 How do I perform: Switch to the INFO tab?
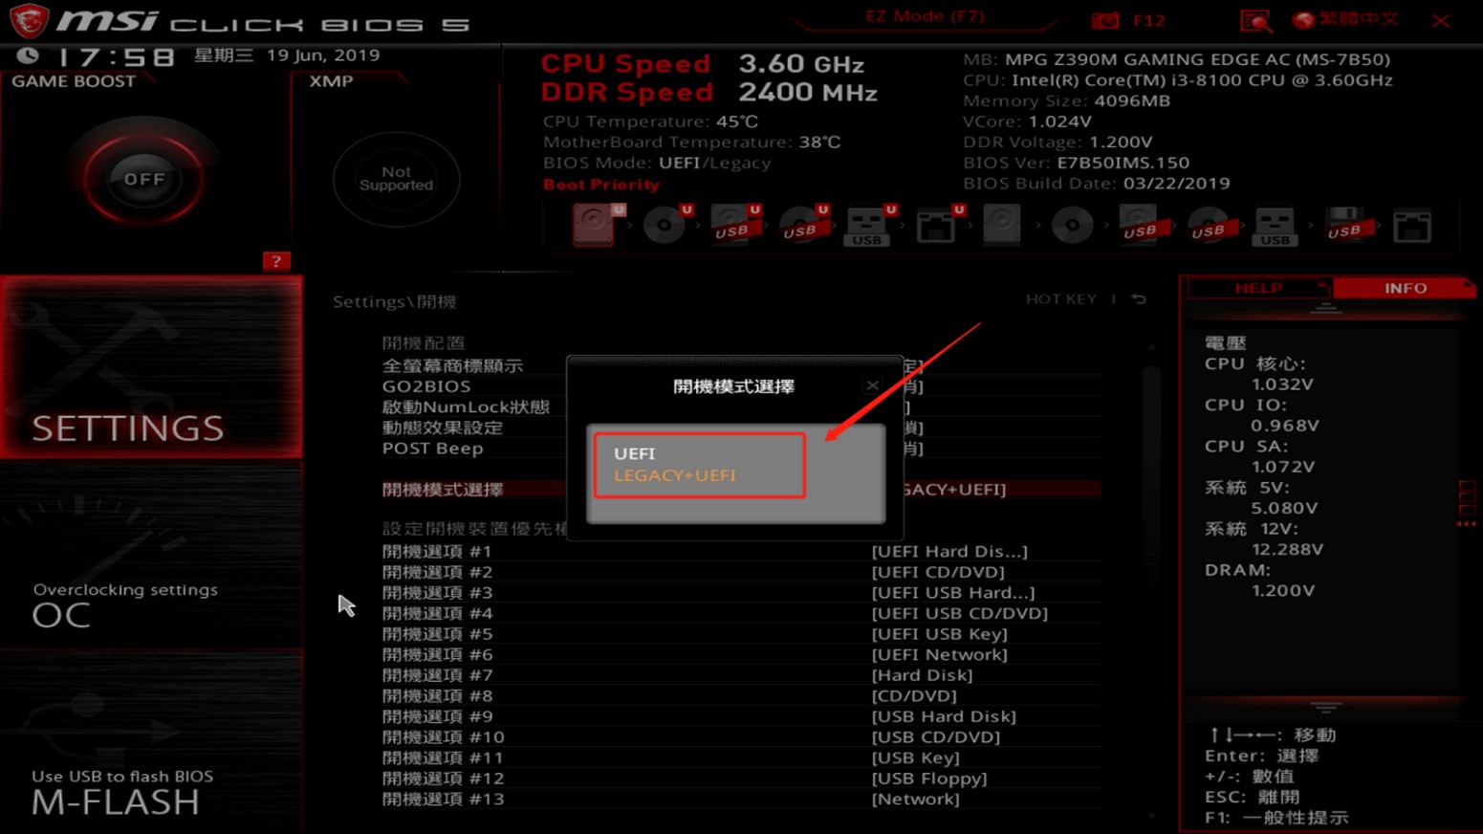1405,288
